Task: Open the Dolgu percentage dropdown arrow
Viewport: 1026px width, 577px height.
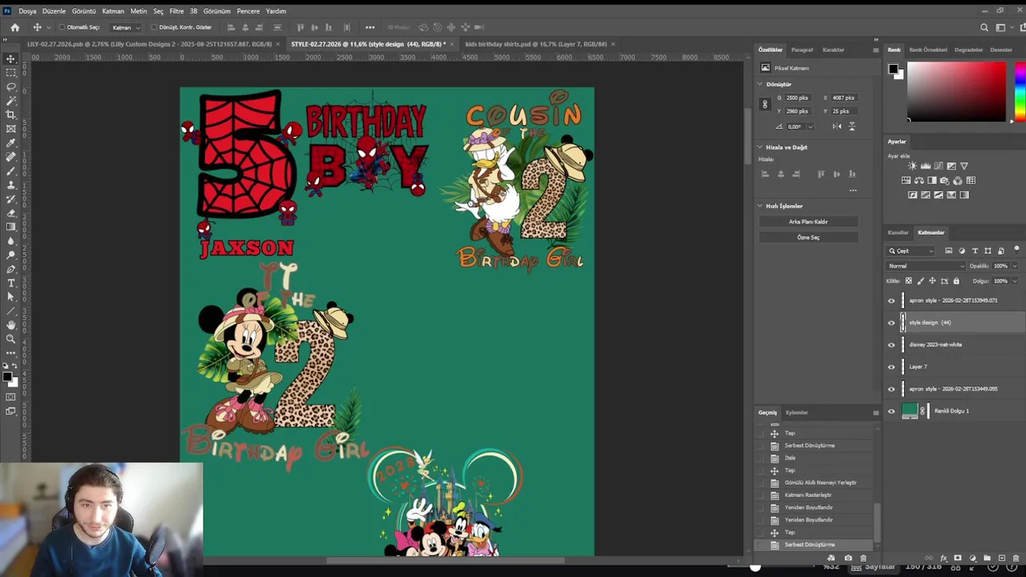Action: pyautogui.click(x=1014, y=281)
